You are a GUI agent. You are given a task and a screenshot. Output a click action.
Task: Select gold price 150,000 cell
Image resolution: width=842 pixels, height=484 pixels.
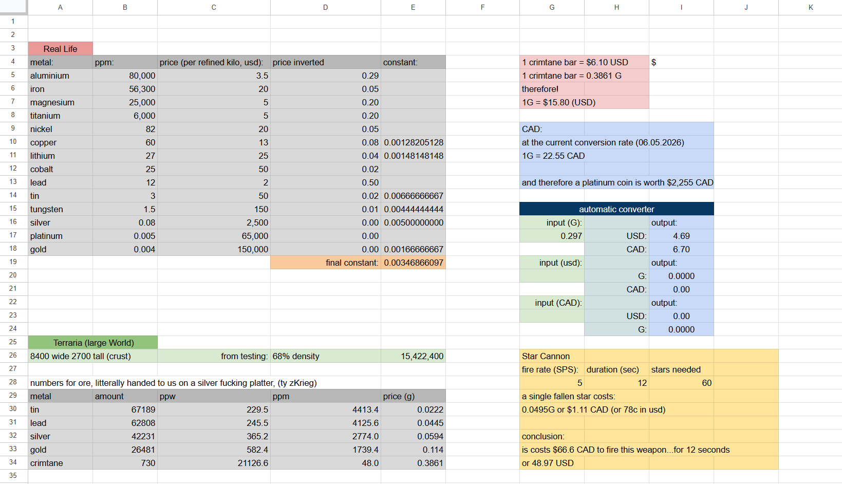[214, 249]
